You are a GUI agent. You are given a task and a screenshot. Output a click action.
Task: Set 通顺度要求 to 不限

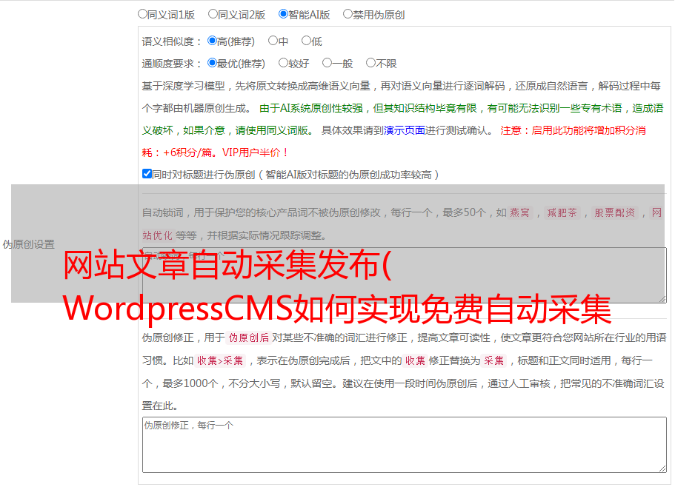tap(370, 63)
